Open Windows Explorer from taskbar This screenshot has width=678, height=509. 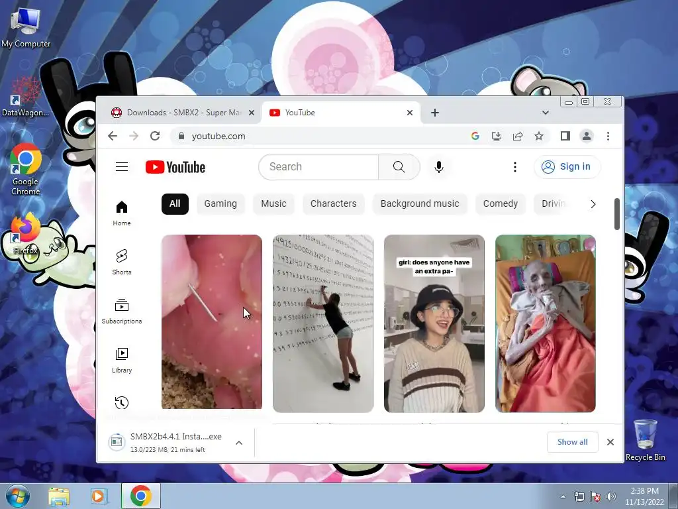pyautogui.click(x=59, y=496)
